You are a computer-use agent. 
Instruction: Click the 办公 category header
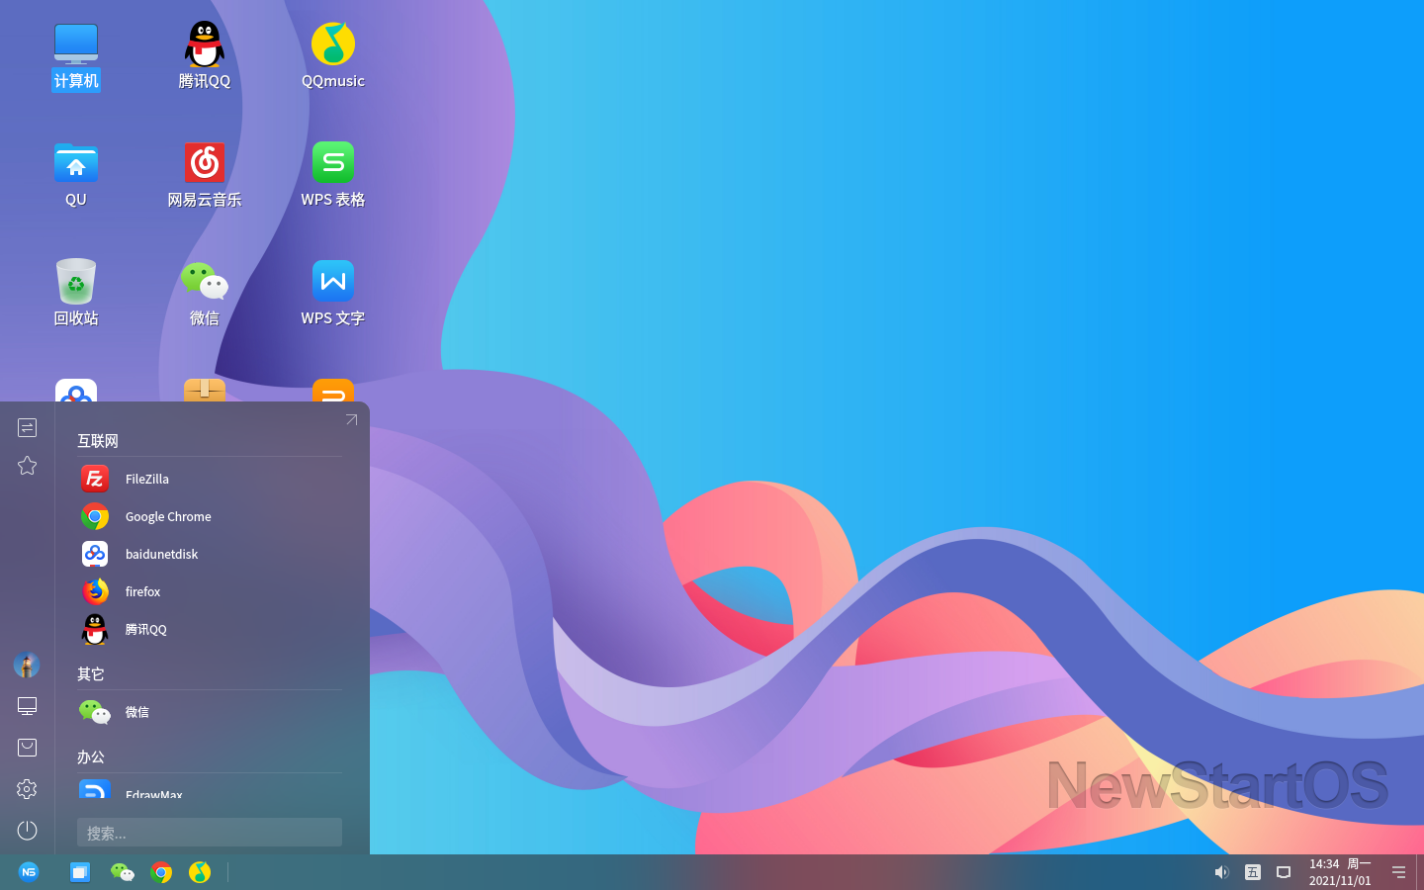tap(91, 757)
